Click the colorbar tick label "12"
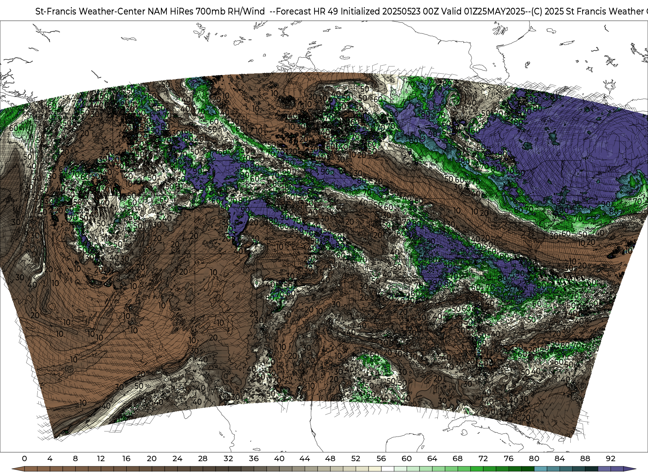The width and height of the screenshot is (648, 473). click(101, 458)
